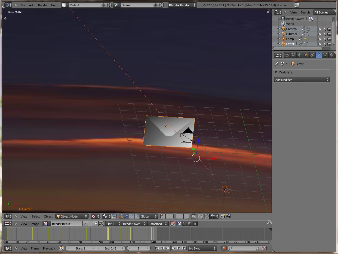Open the Add Modifier dropdown
338x254 pixels.
(302, 80)
